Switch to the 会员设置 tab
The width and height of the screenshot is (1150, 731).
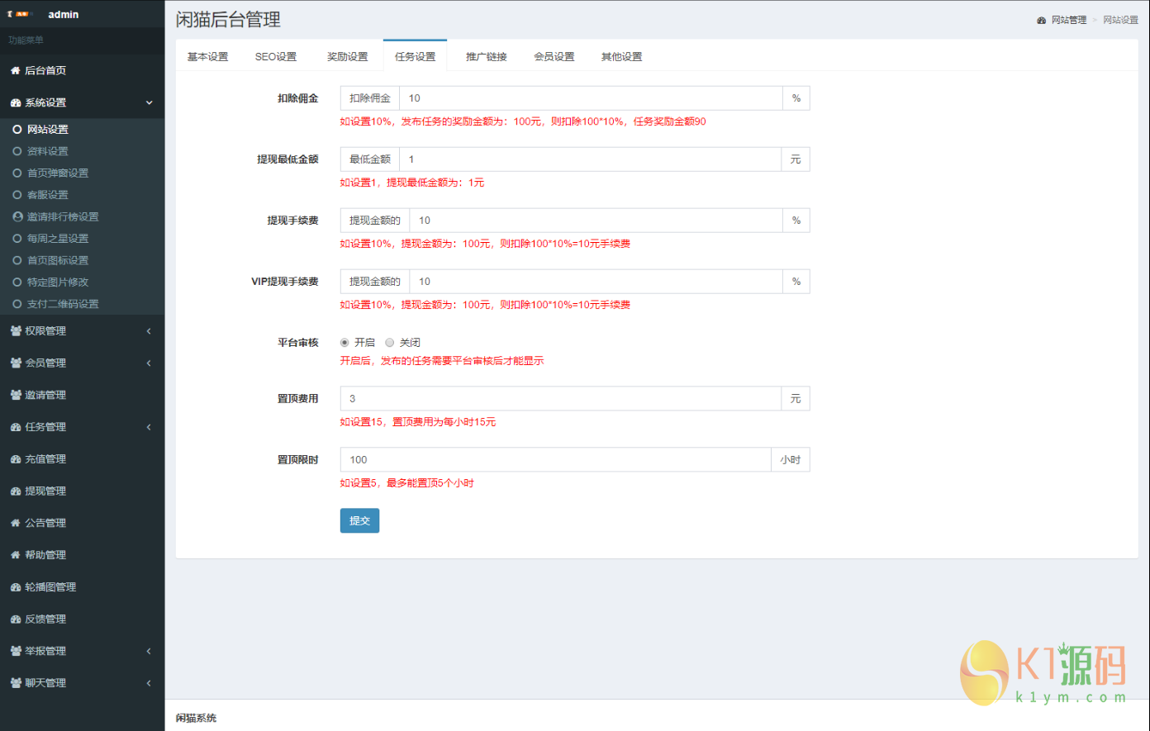[554, 56]
